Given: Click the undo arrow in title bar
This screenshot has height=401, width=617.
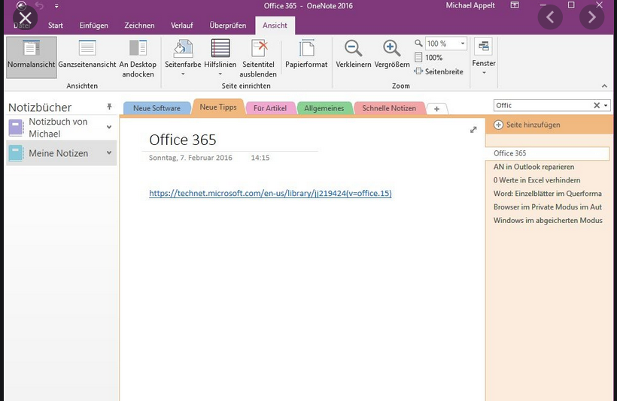Looking at the screenshot, I should 39,5.
